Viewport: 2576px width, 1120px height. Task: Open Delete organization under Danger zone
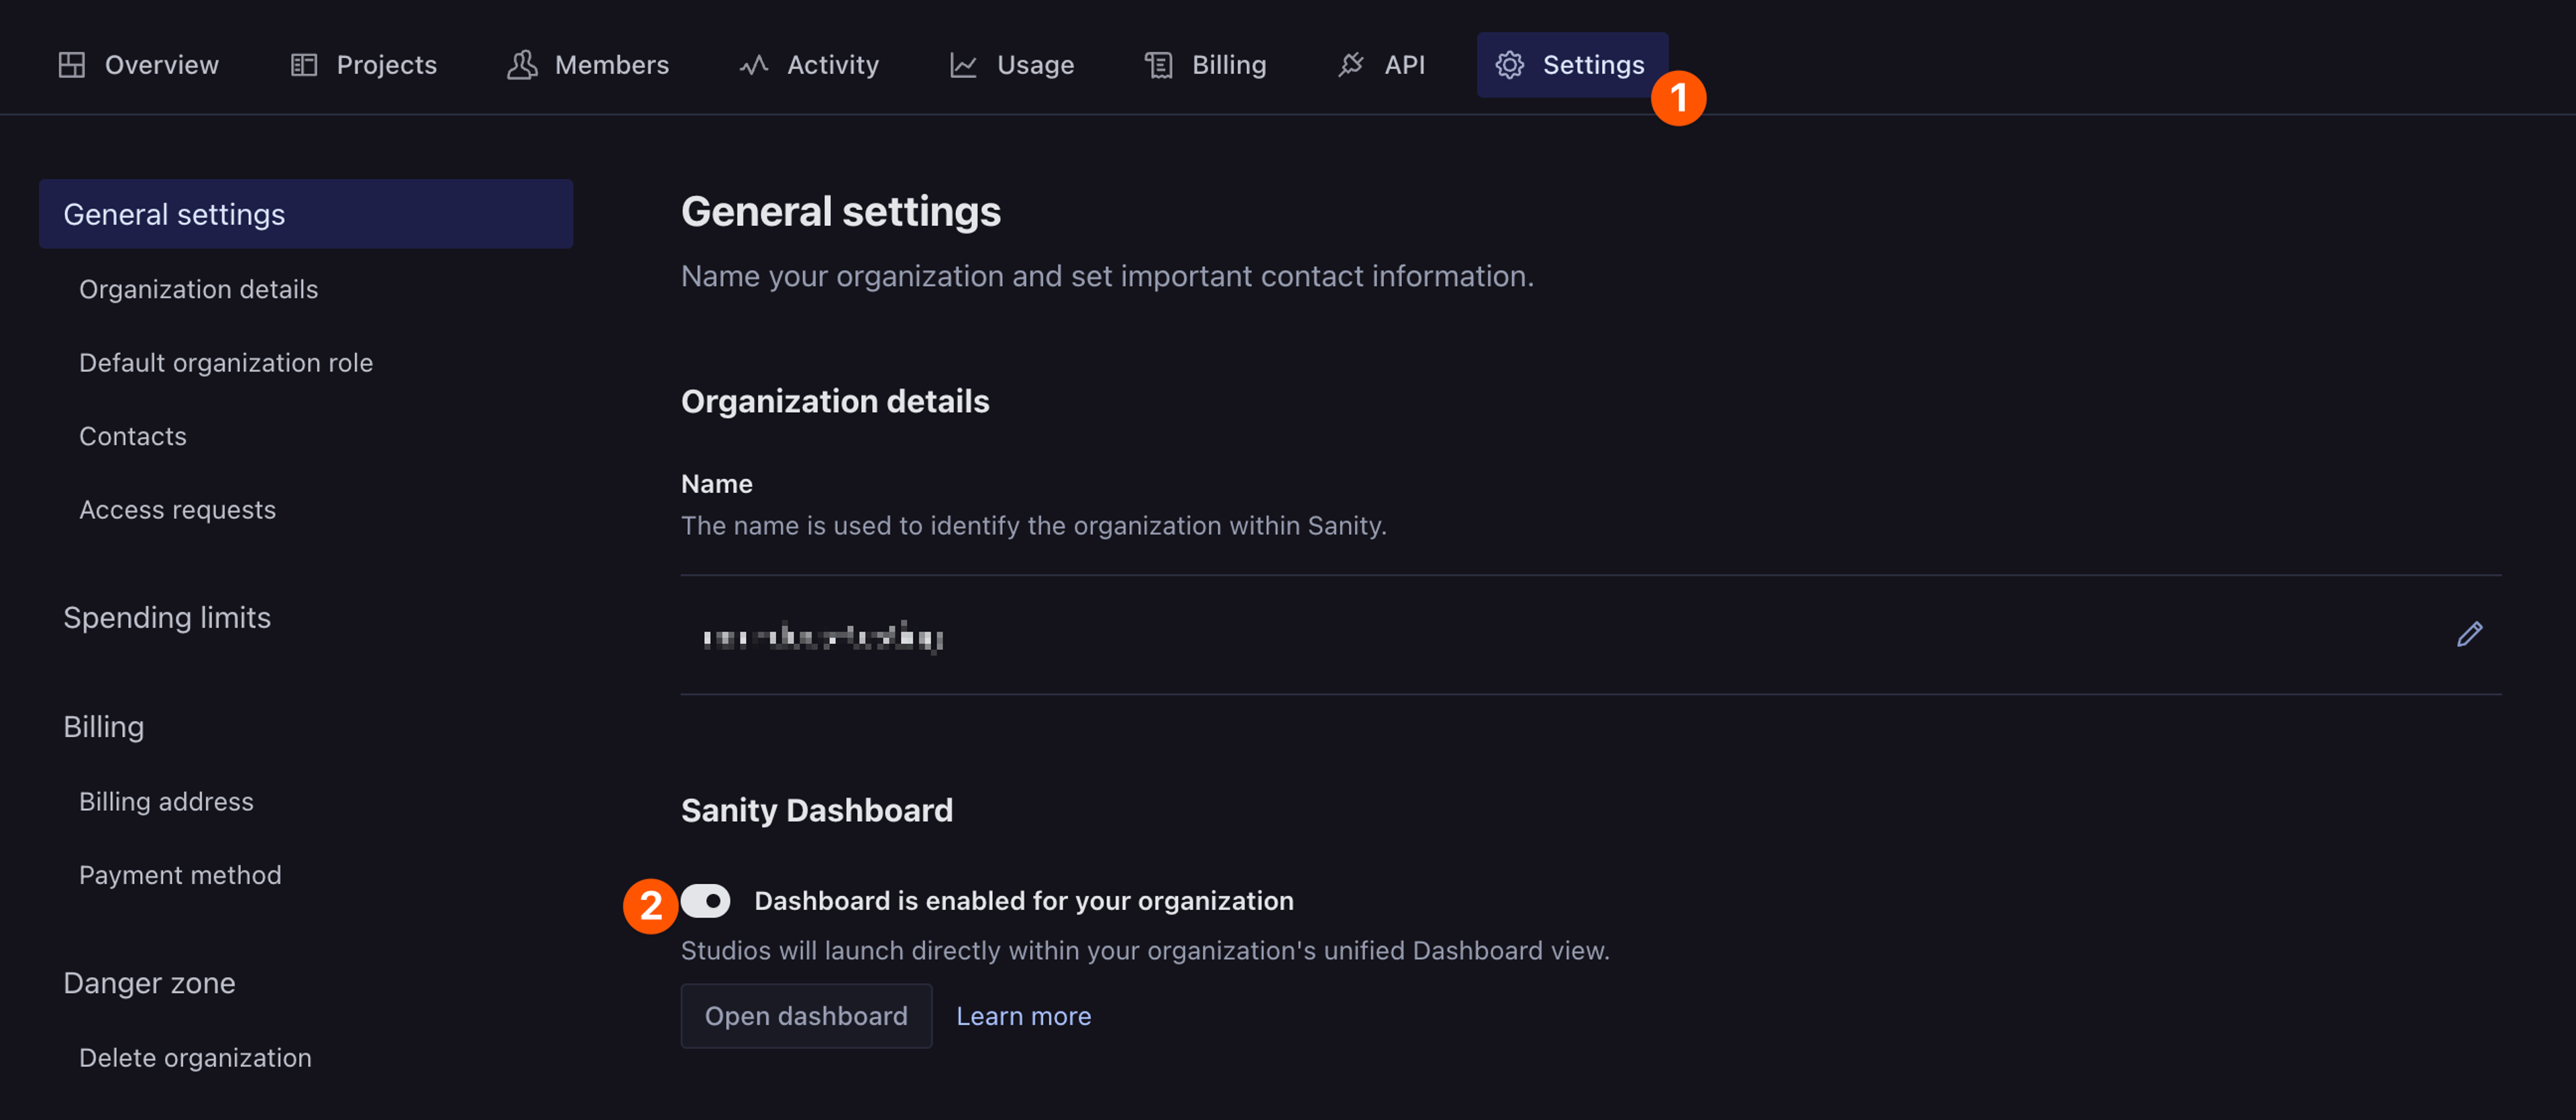pyautogui.click(x=195, y=1057)
